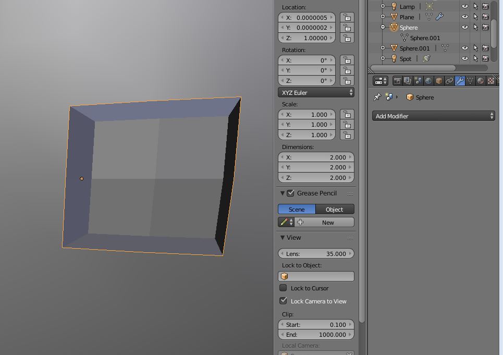Click Lamp's point lamp data icon
503x355 pixels.
pyautogui.click(x=429, y=6)
